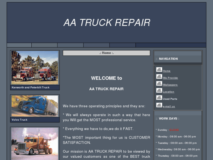Image resolution: width=213 pixels, height=160 pixels.
Task: Click the Tuesday hours row
Action: click(176, 143)
